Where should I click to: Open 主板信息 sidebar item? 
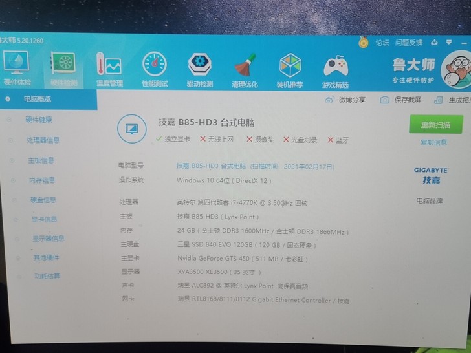41,160
